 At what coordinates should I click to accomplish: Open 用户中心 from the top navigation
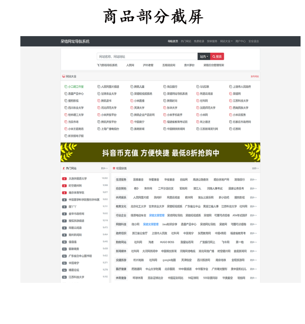(240, 41)
